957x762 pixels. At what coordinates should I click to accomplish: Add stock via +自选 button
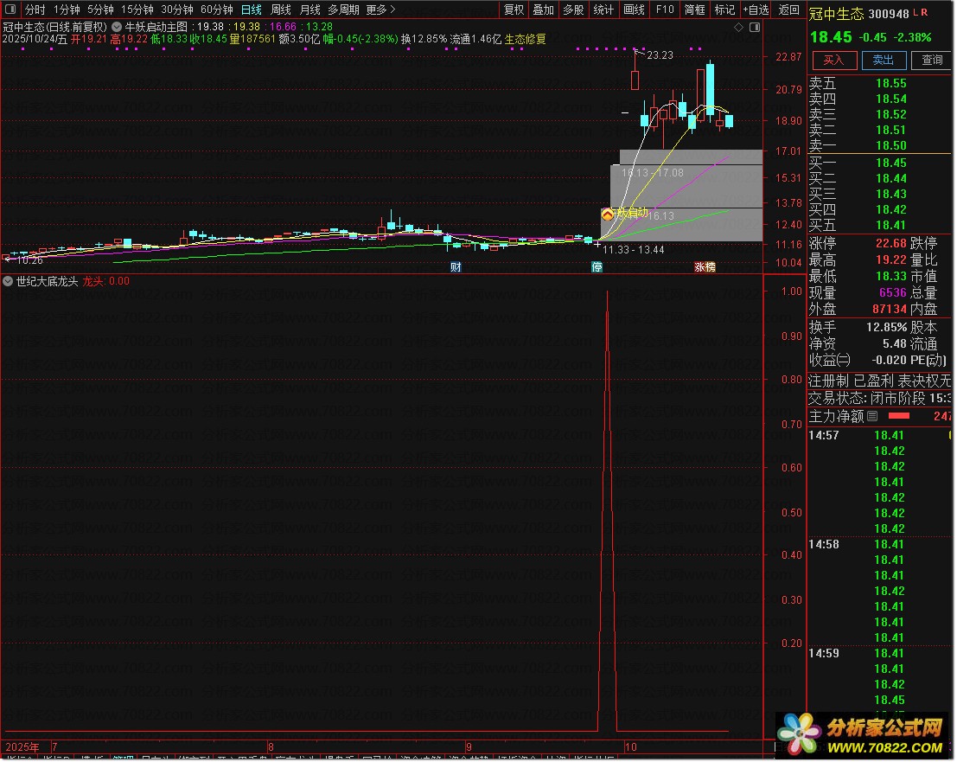click(x=756, y=10)
